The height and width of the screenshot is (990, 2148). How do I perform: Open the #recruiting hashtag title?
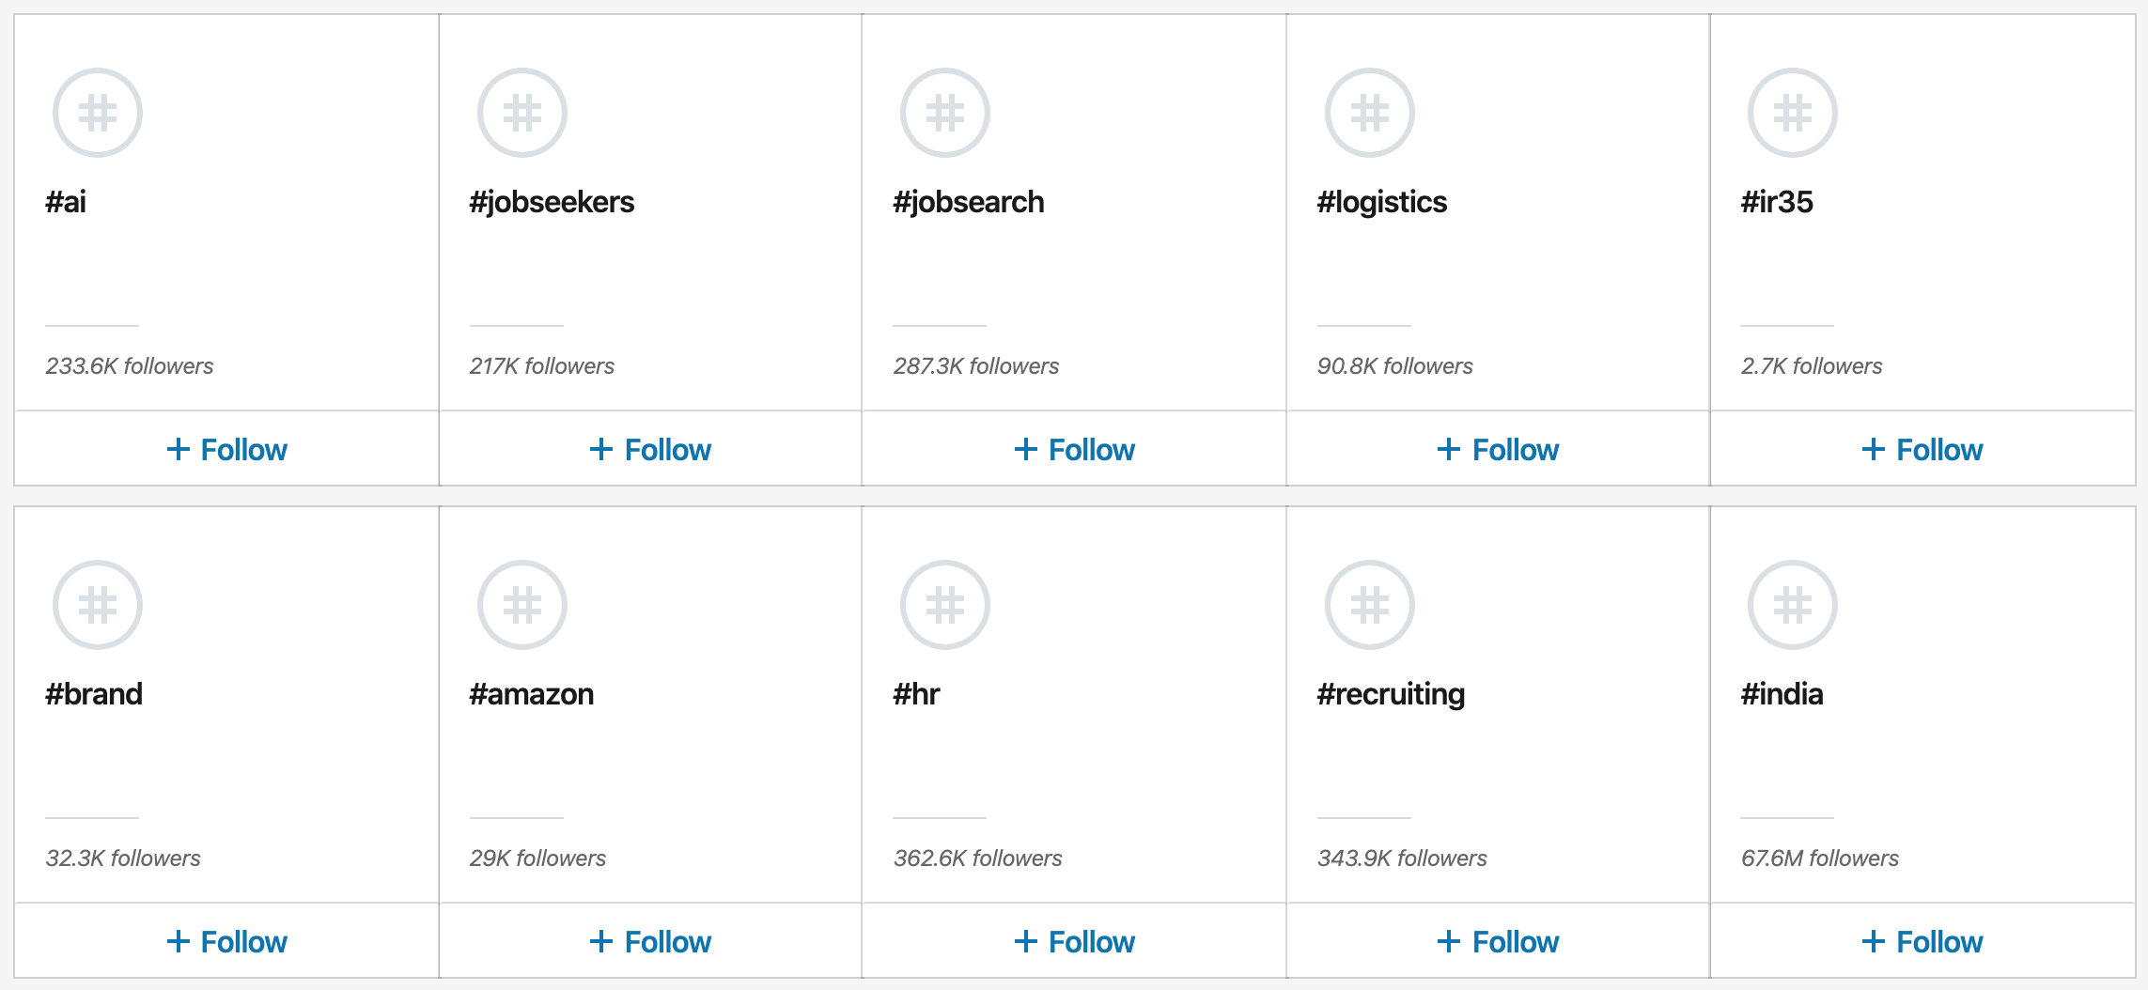pyautogui.click(x=1391, y=694)
